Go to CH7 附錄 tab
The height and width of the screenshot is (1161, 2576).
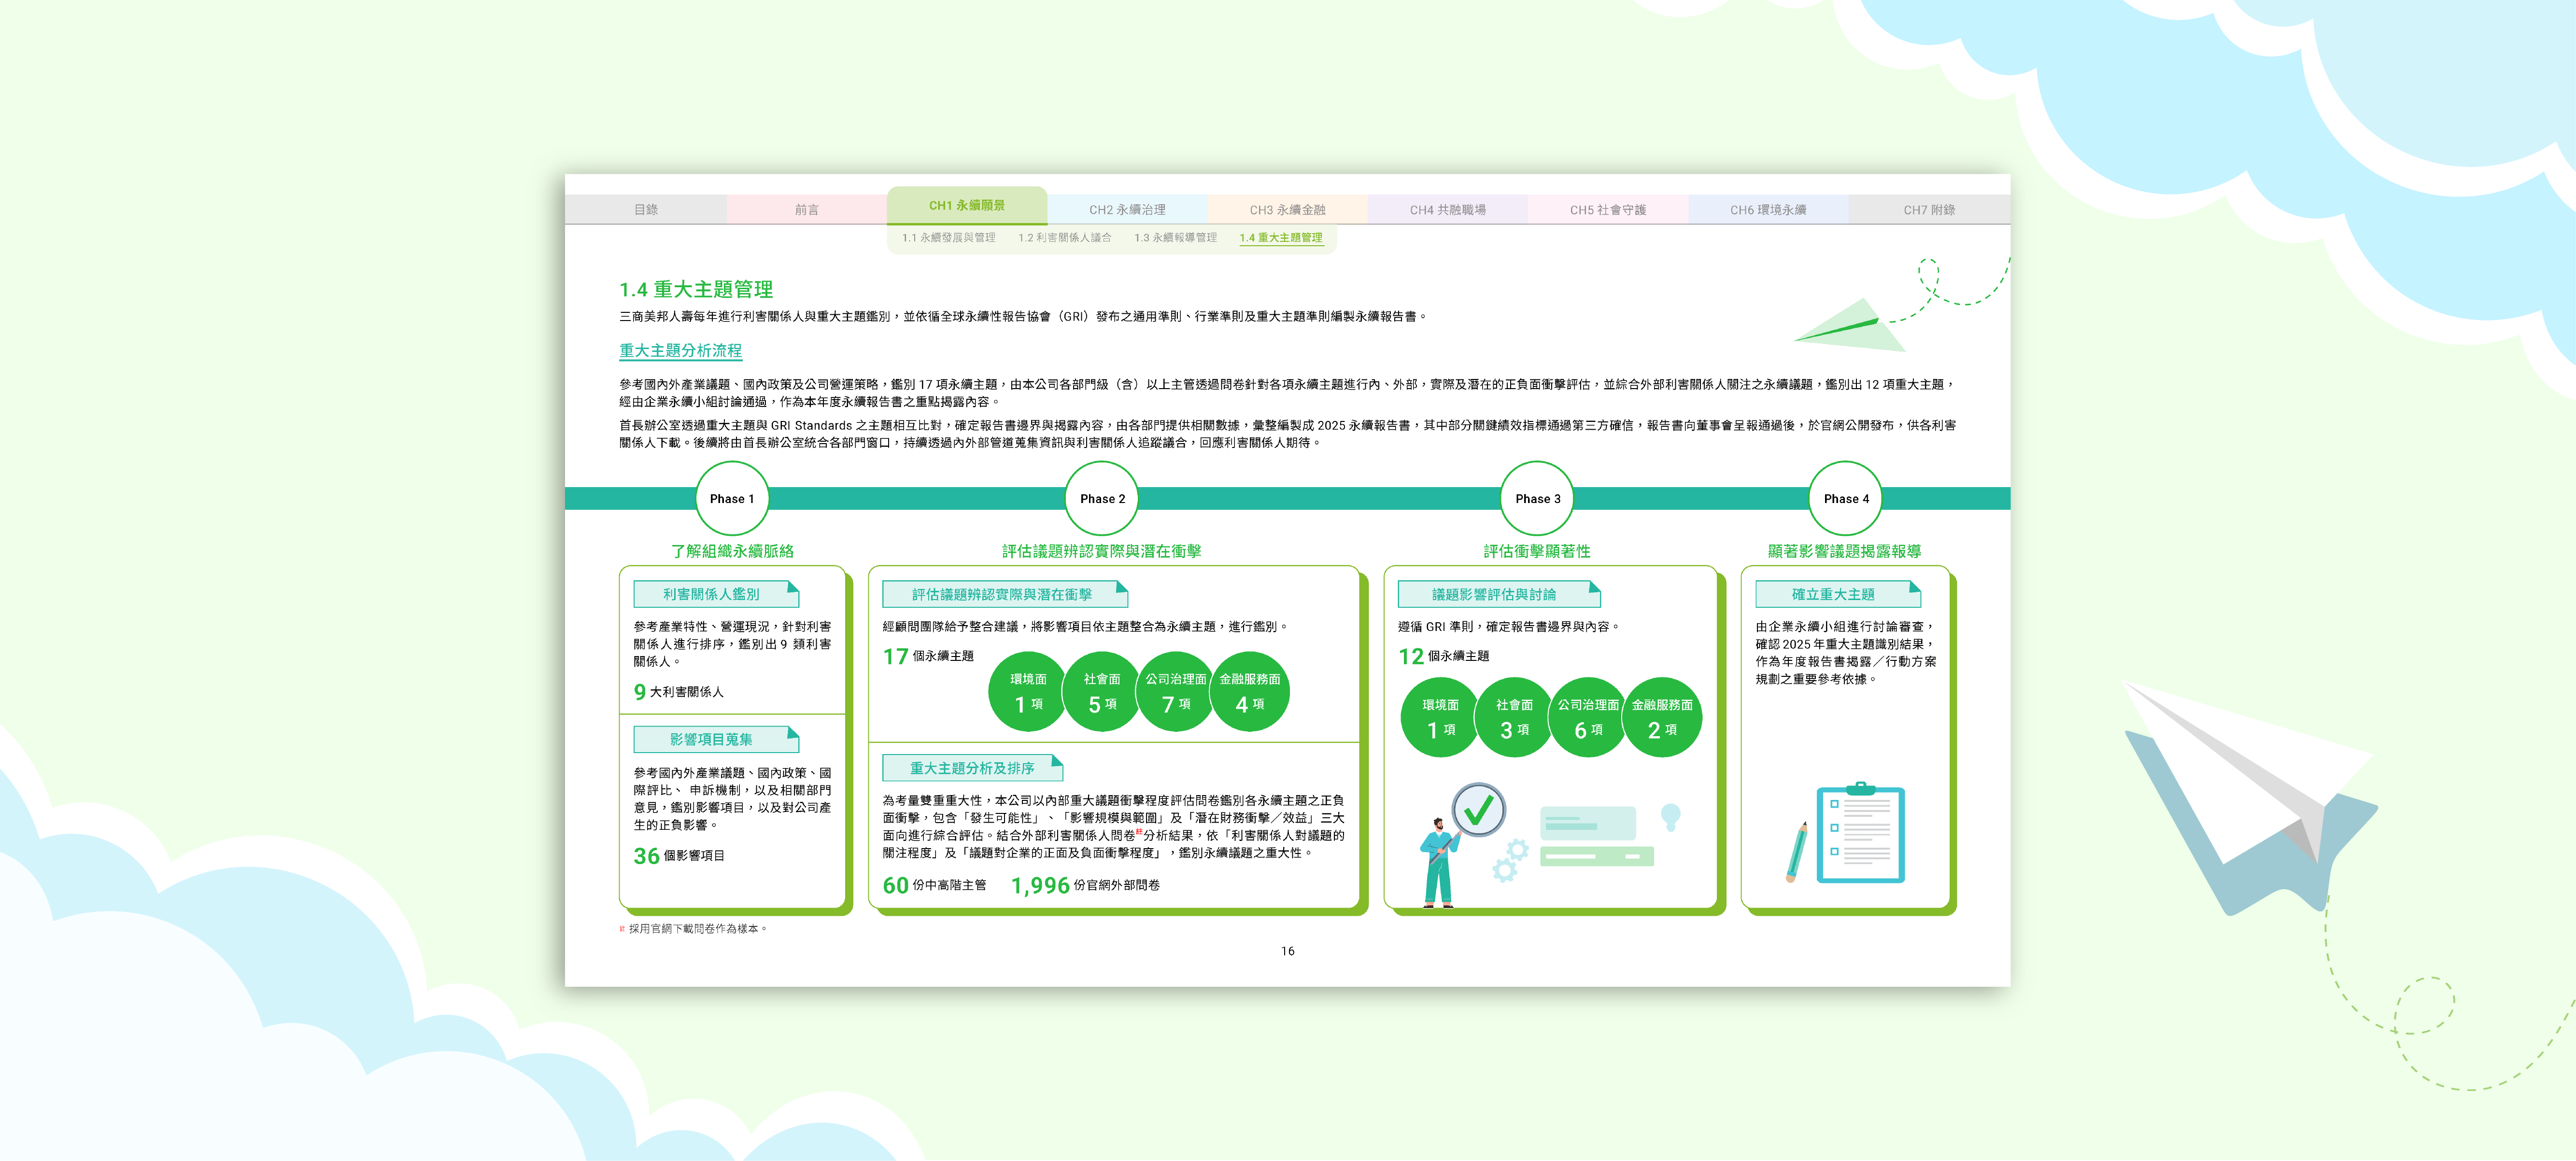coord(1929,210)
